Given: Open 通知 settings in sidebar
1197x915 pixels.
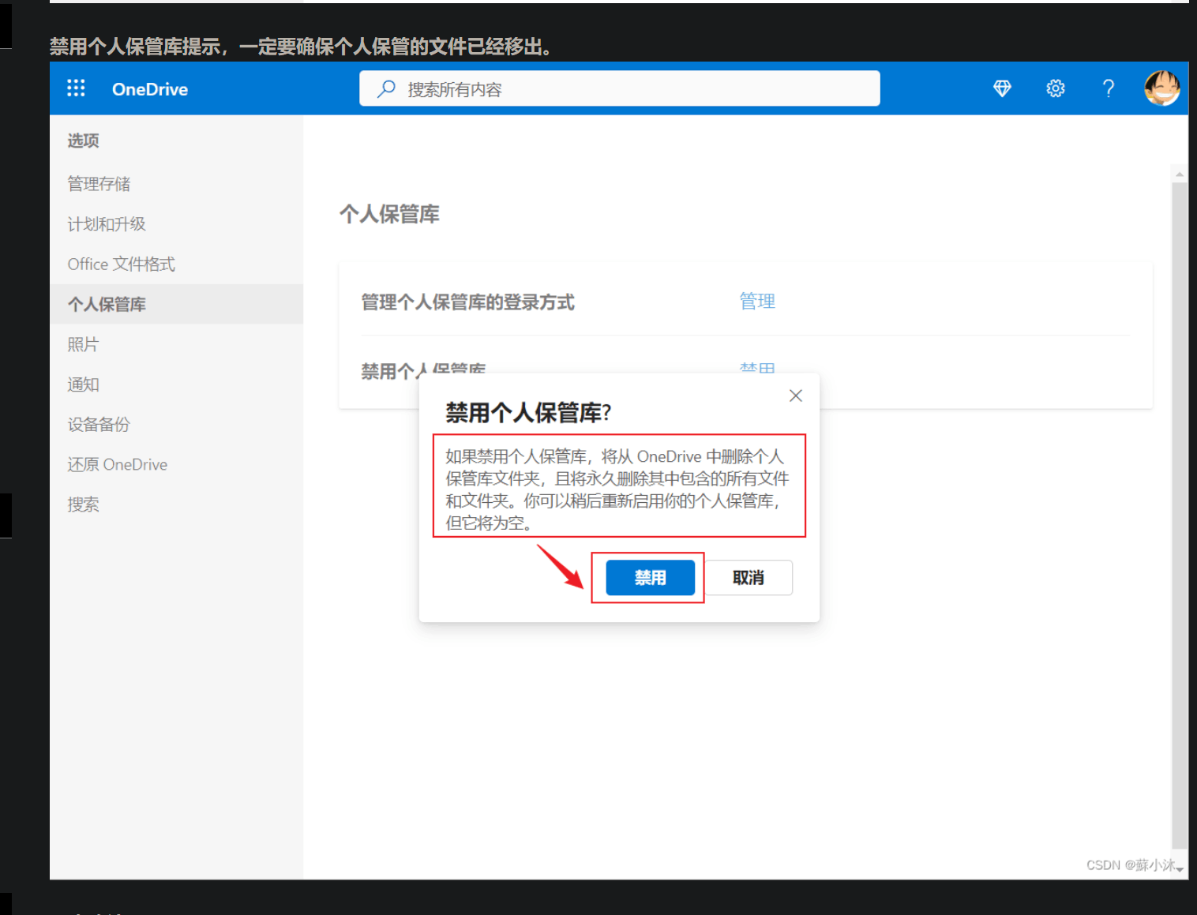Looking at the screenshot, I should pos(83,384).
